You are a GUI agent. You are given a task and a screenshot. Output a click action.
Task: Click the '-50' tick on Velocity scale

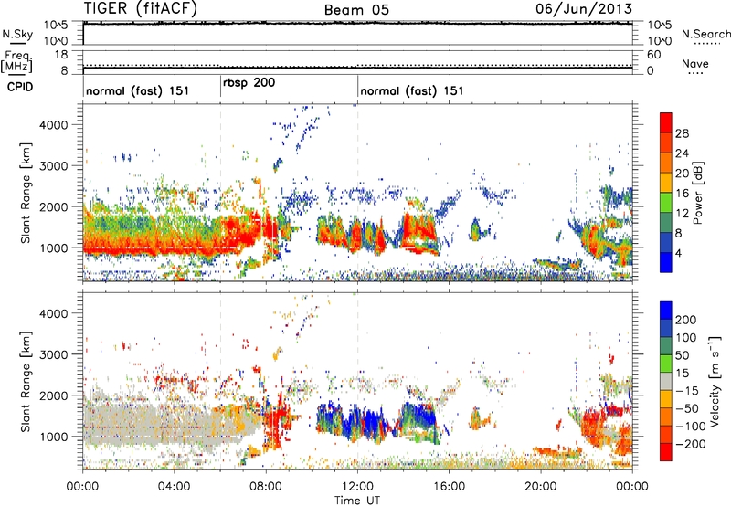click(x=689, y=408)
